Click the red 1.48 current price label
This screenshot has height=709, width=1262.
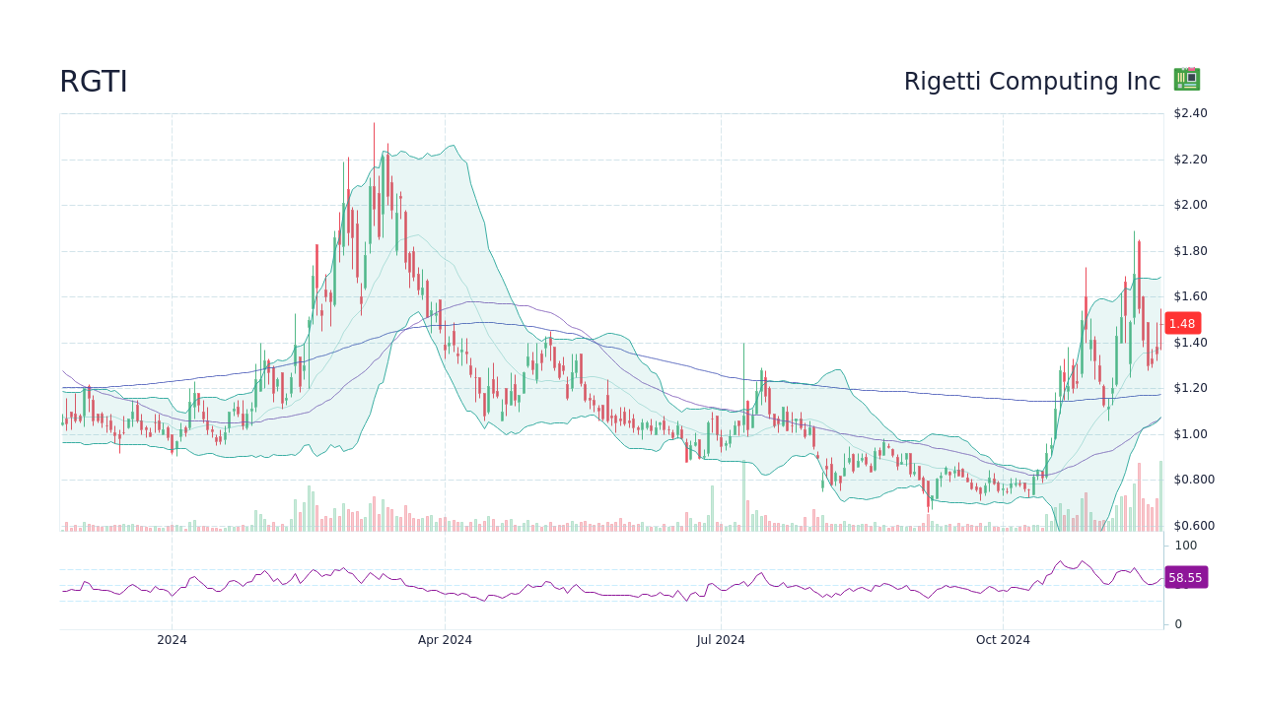pos(1182,323)
